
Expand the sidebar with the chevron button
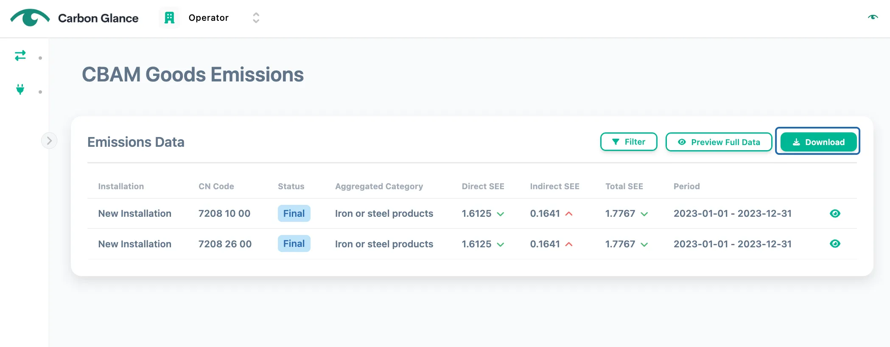coord(49,141)
